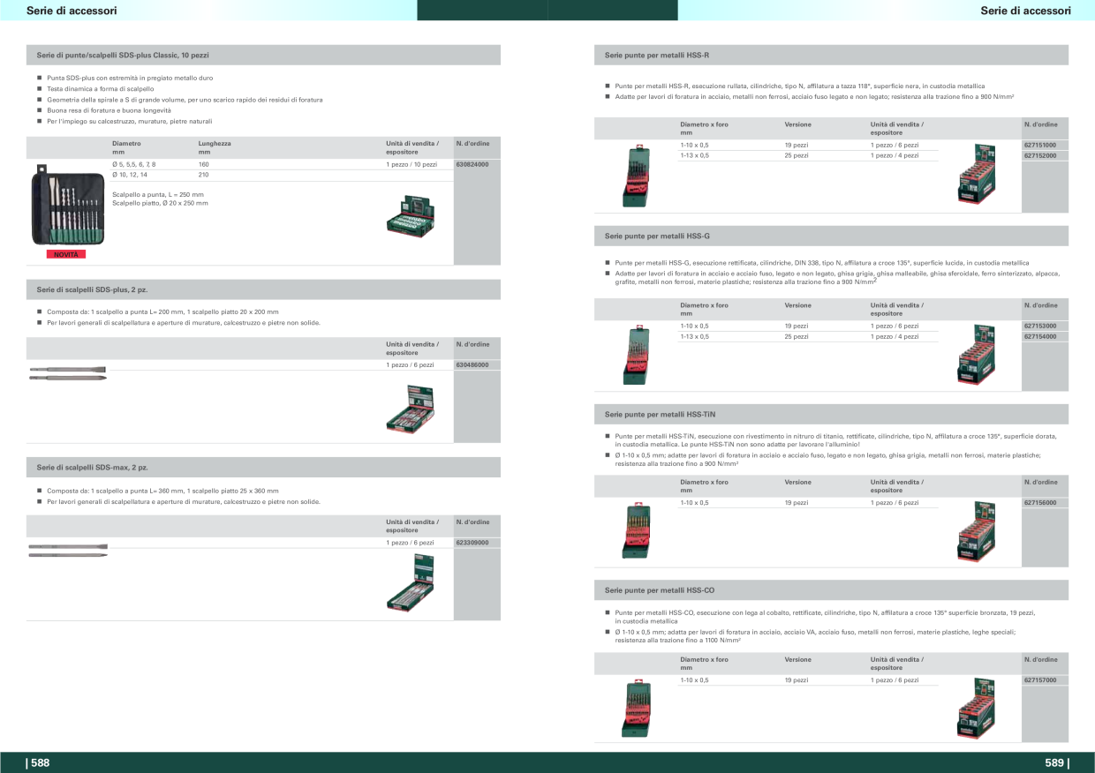This screenshot has width=1095, height=773.
Task: Click 'Scalpello a punta, L = 250 mm' line
Action: (x=158, y=194)
